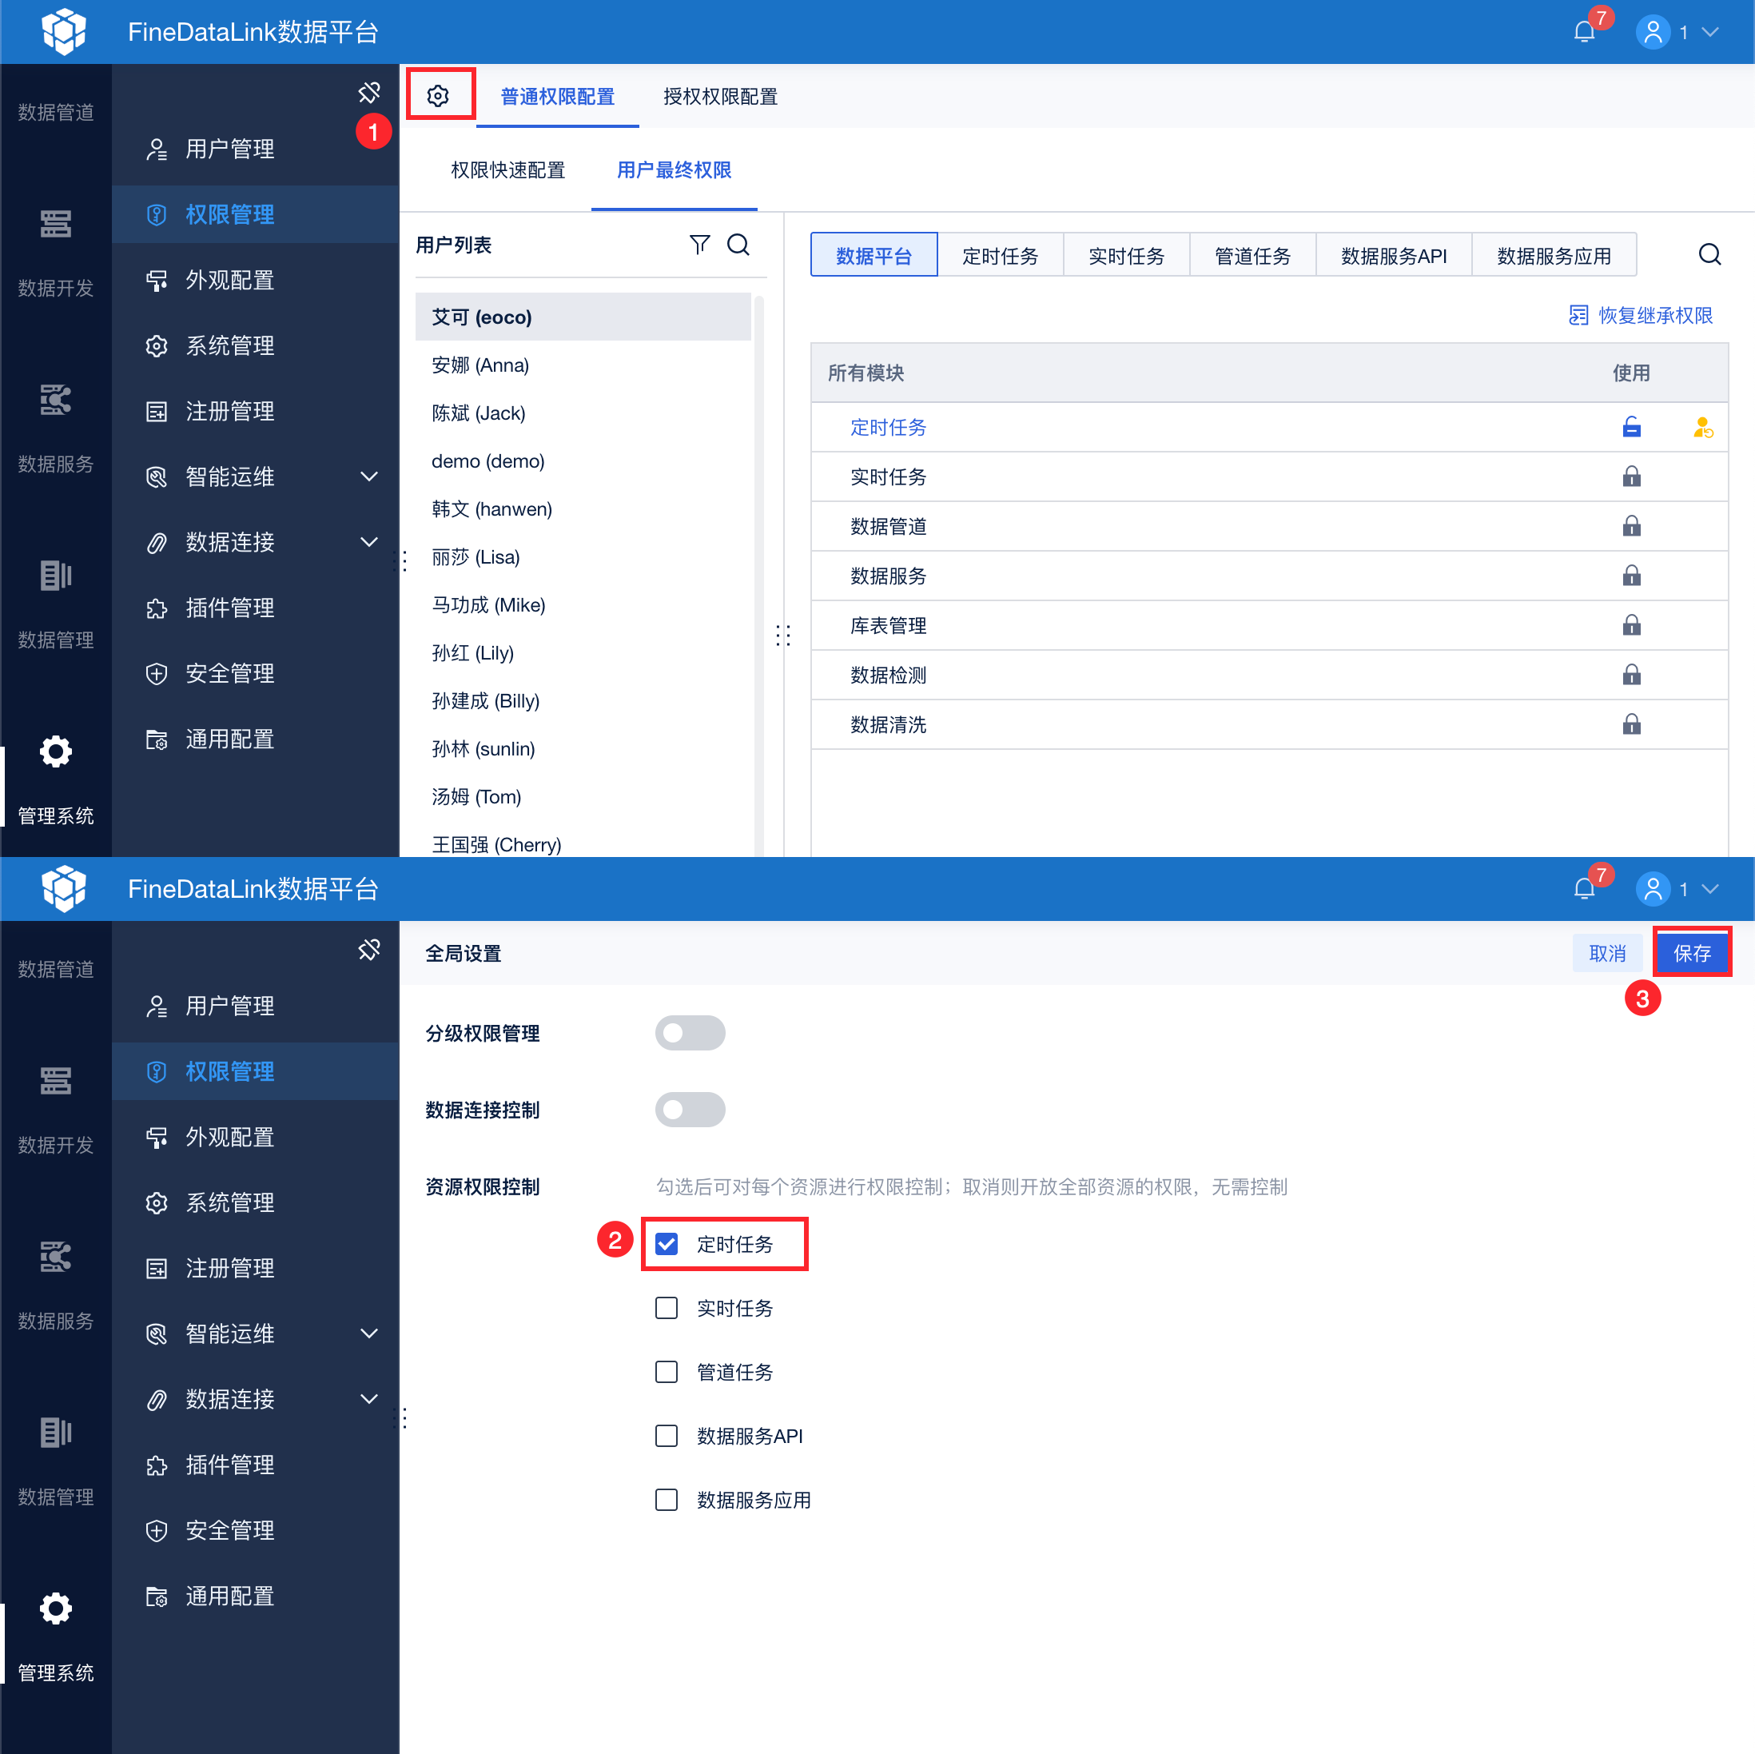Screen dimensions: 1755x1754
Task: Check the 实时任务 resource checkbox
Action: tap(667, 1307)
